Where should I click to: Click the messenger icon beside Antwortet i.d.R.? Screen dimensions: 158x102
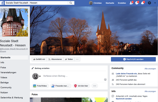point(113,96)
